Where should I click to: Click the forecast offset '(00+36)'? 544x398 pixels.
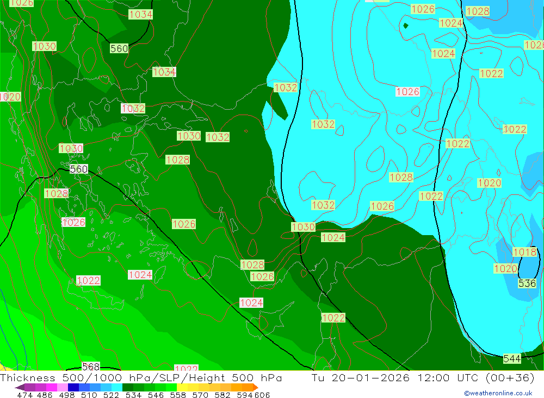[510, 377]
